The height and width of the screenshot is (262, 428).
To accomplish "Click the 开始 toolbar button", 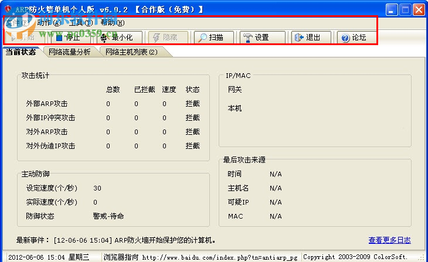I will [25, 38].
